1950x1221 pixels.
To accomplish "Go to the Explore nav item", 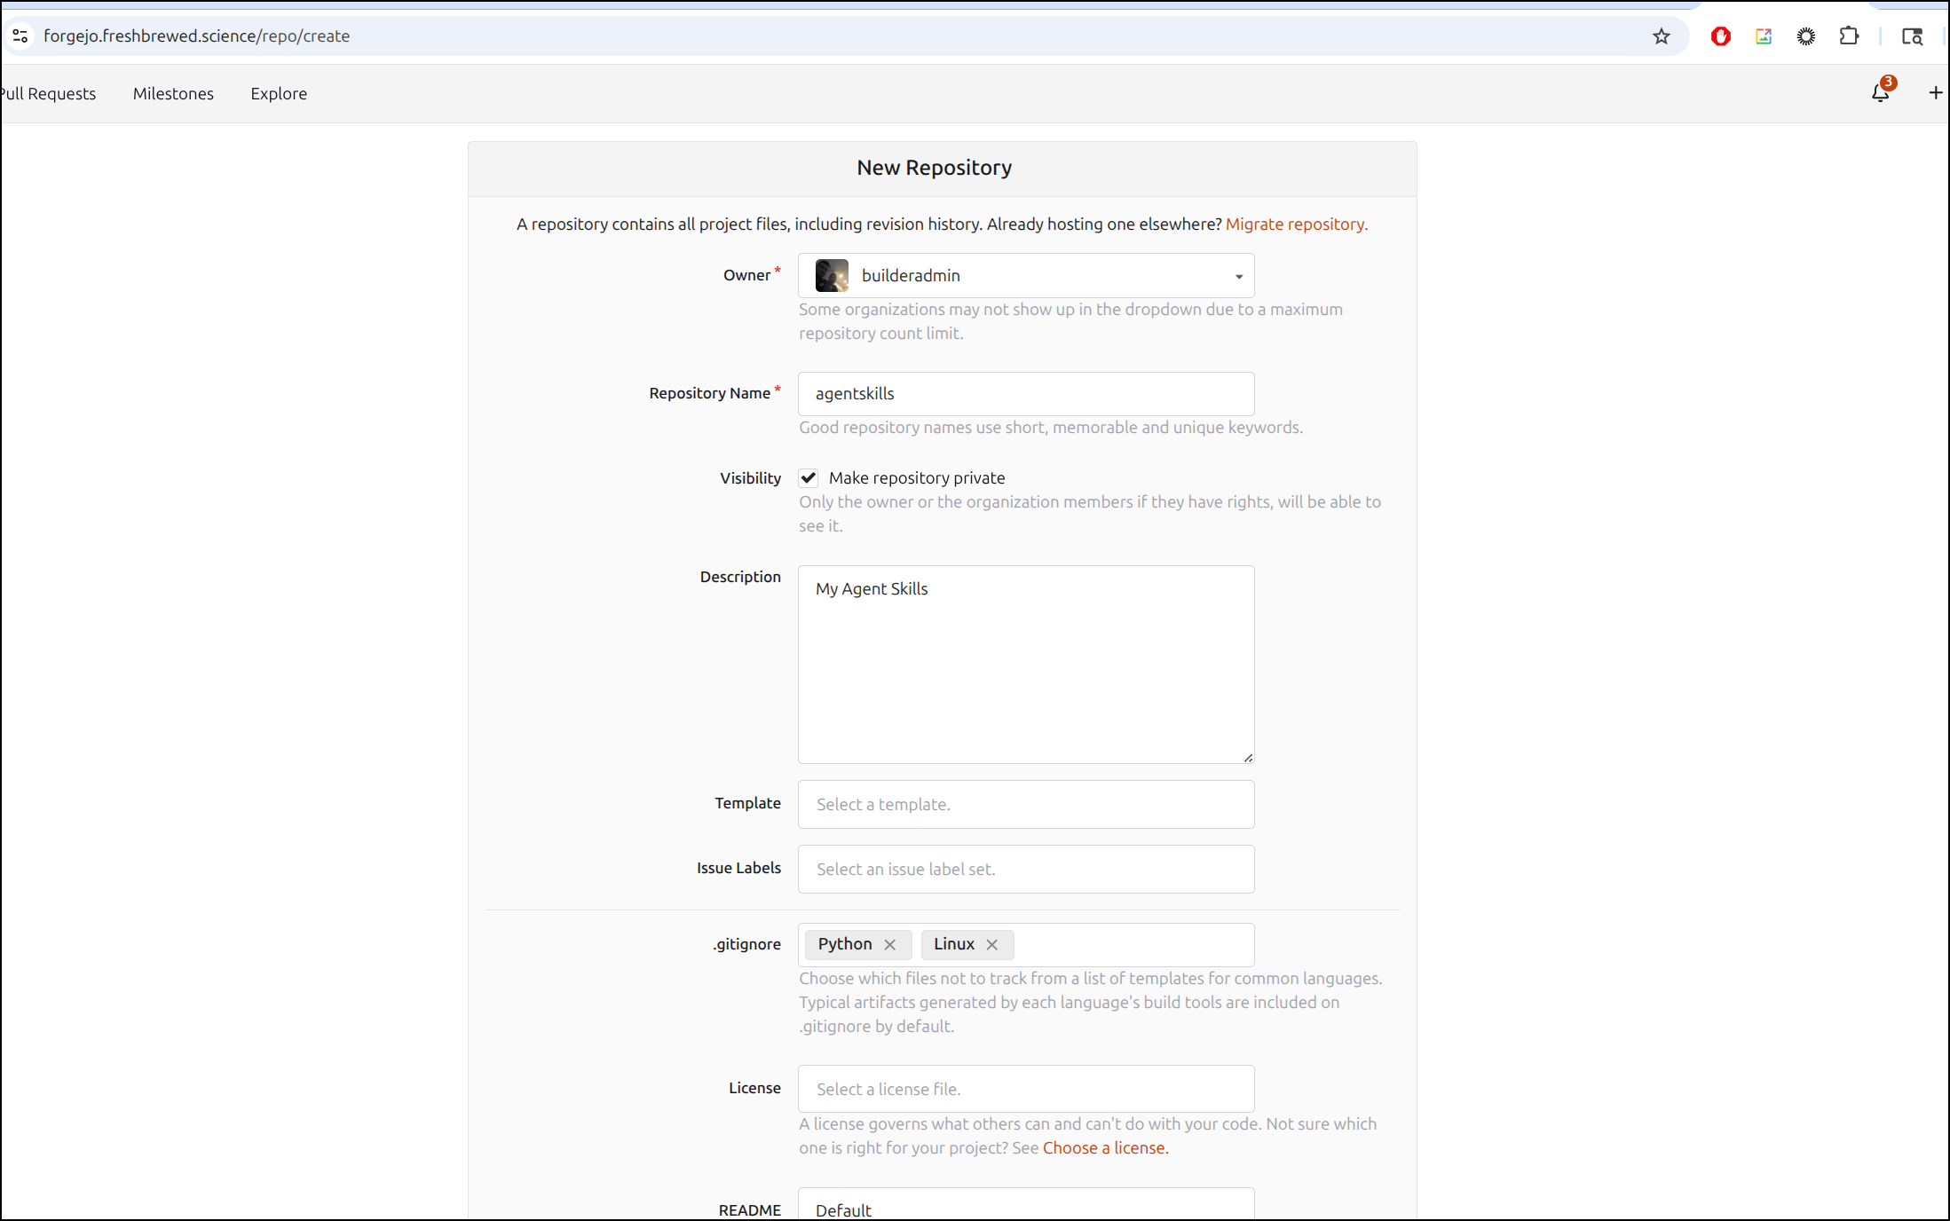I will (x=279, y=94).
